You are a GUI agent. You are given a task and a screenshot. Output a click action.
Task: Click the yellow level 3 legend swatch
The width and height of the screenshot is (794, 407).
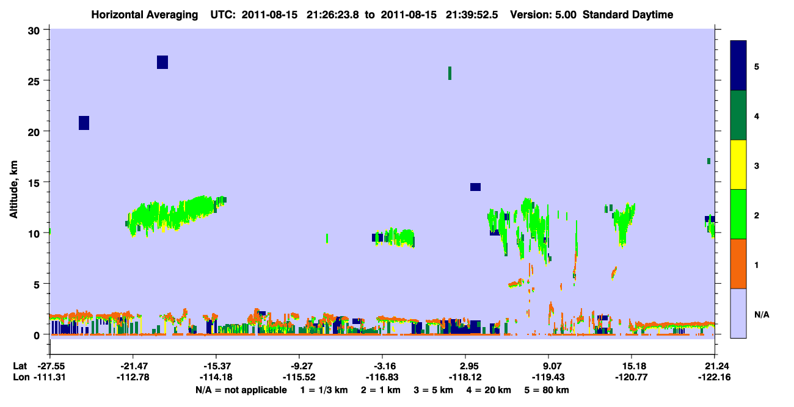[738, 165]
